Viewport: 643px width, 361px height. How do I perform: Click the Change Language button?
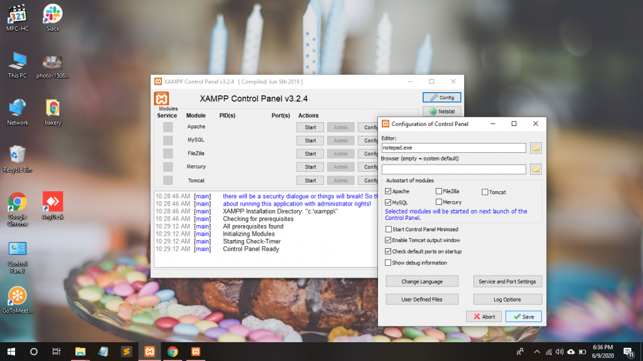[x=422, y=281]
